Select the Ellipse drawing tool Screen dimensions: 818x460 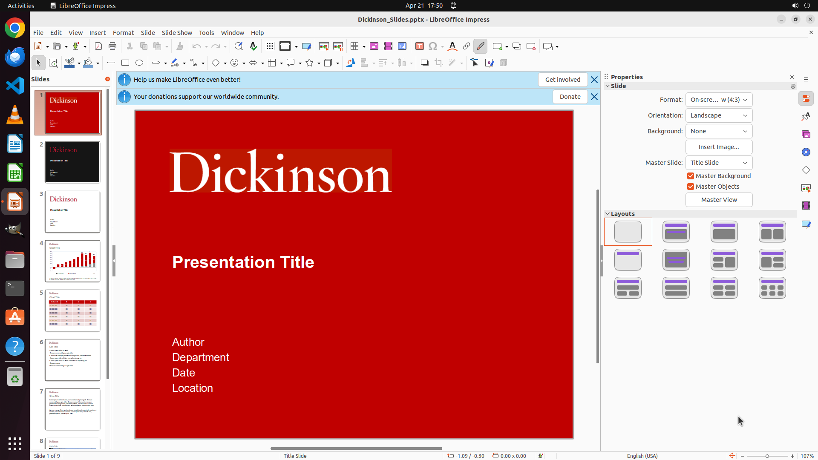click(139, 63)
